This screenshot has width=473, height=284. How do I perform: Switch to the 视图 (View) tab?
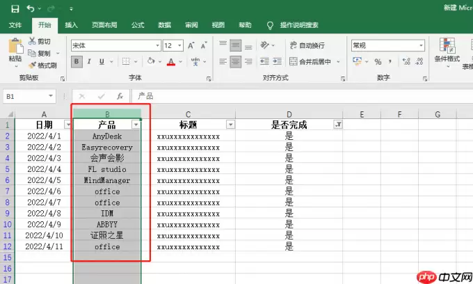[x=218, y=25]
